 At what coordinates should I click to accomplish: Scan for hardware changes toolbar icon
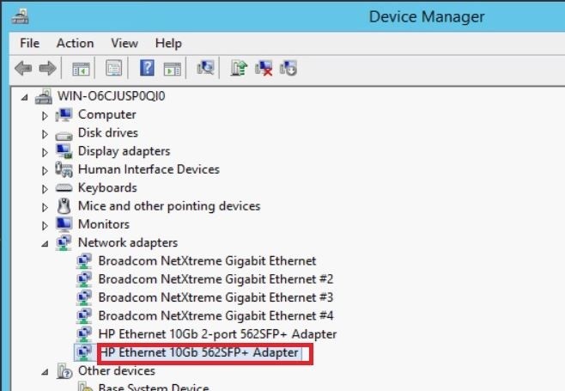pos(206,68)
